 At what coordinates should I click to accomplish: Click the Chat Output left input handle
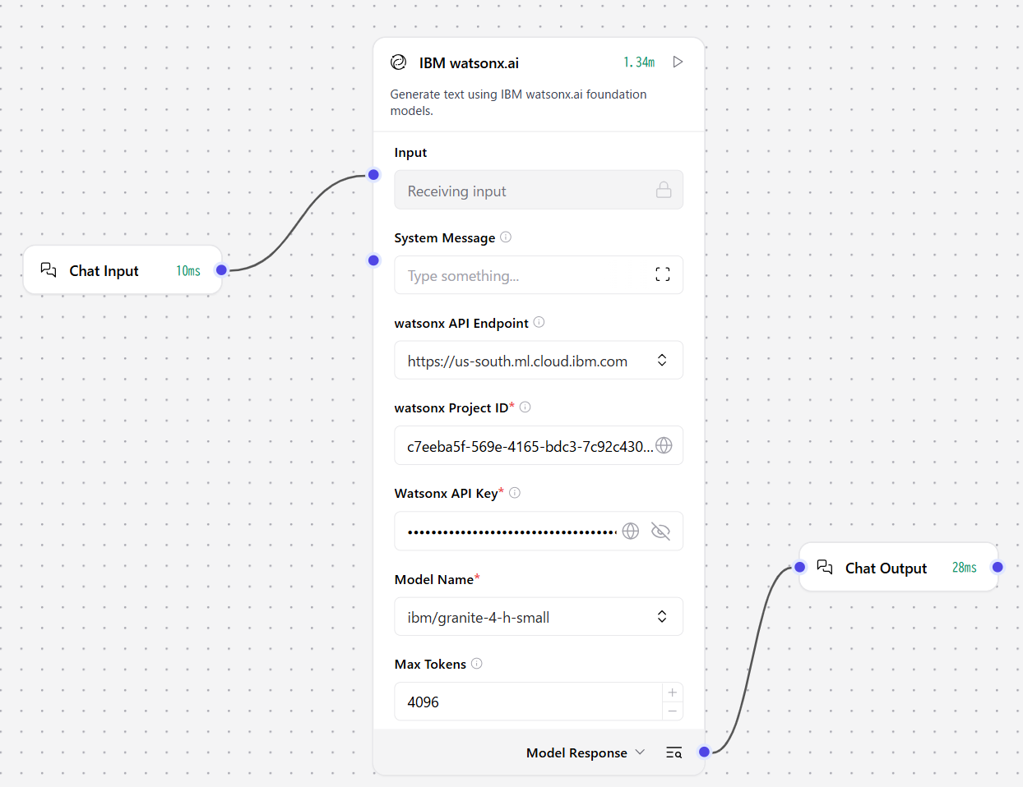(800, 567)
